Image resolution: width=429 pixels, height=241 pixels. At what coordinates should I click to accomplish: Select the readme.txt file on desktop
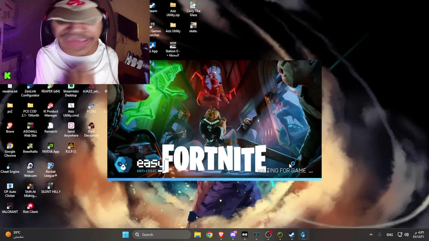(x=10, y=89)
